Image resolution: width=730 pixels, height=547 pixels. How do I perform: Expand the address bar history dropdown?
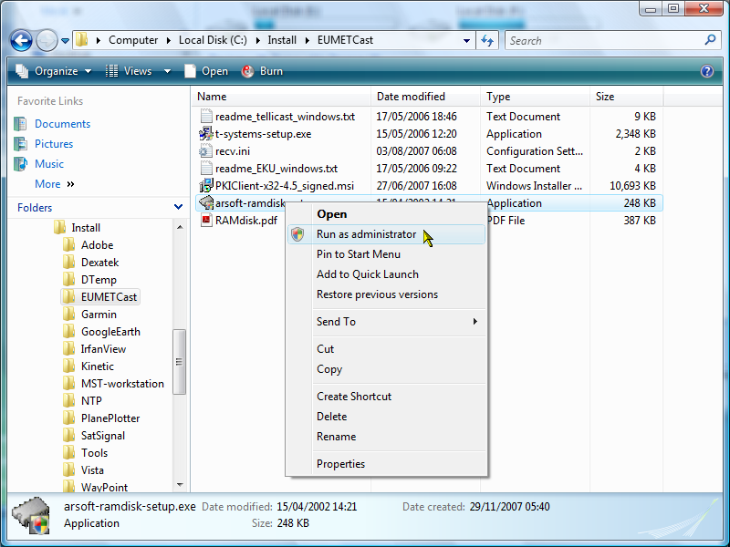pyautogui.click(x=466, y=40)
